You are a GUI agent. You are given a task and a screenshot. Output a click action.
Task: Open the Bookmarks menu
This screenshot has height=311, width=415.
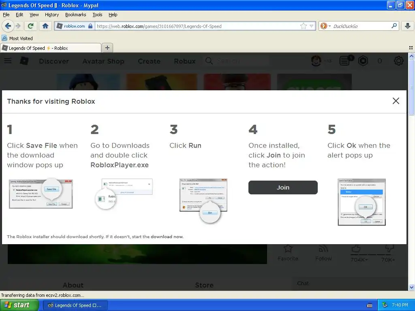75,15
